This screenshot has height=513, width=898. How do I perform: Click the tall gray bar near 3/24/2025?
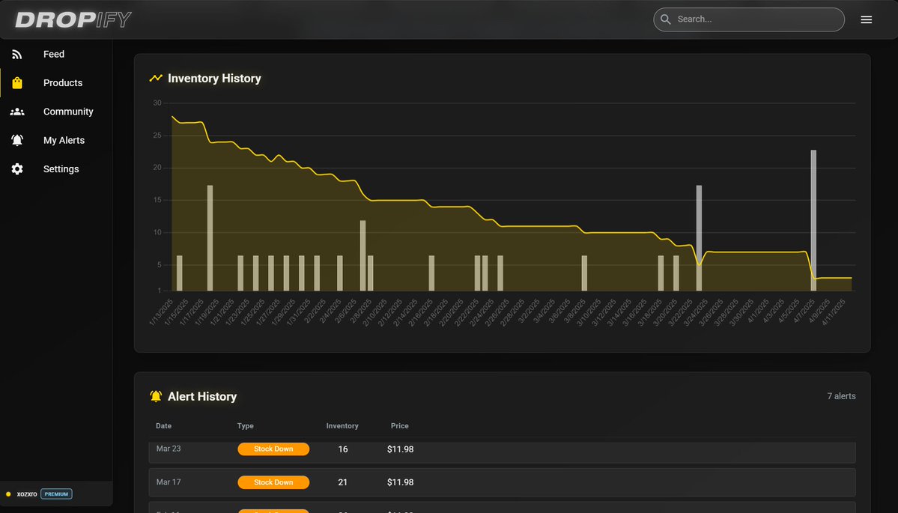699,238
